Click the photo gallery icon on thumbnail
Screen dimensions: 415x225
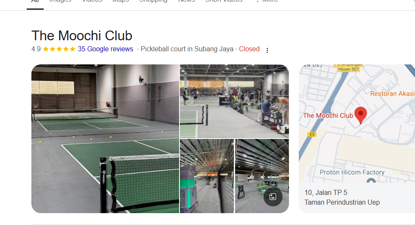(x=273, y=197)
